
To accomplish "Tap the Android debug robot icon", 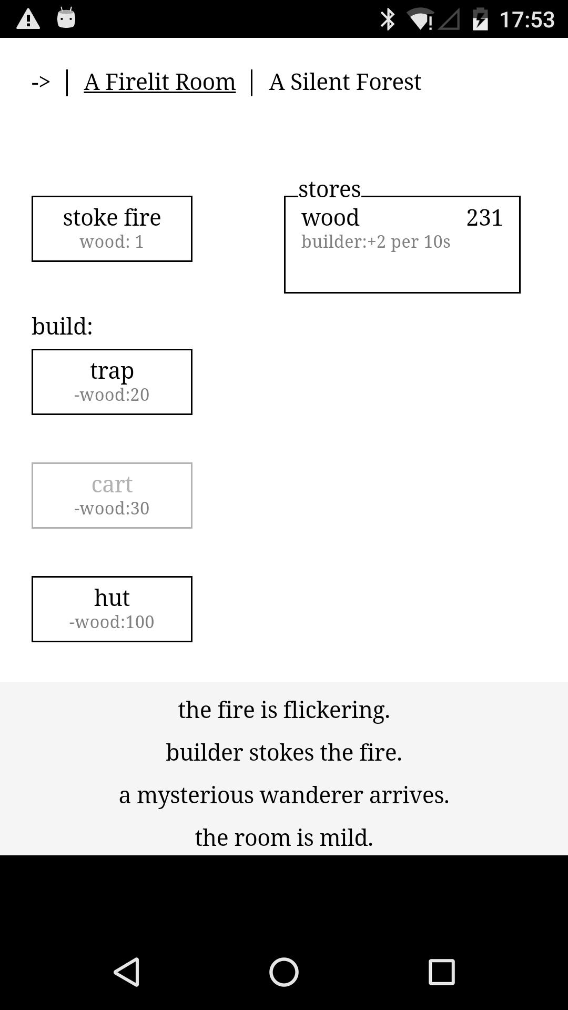I will click(x=66, y=18).
